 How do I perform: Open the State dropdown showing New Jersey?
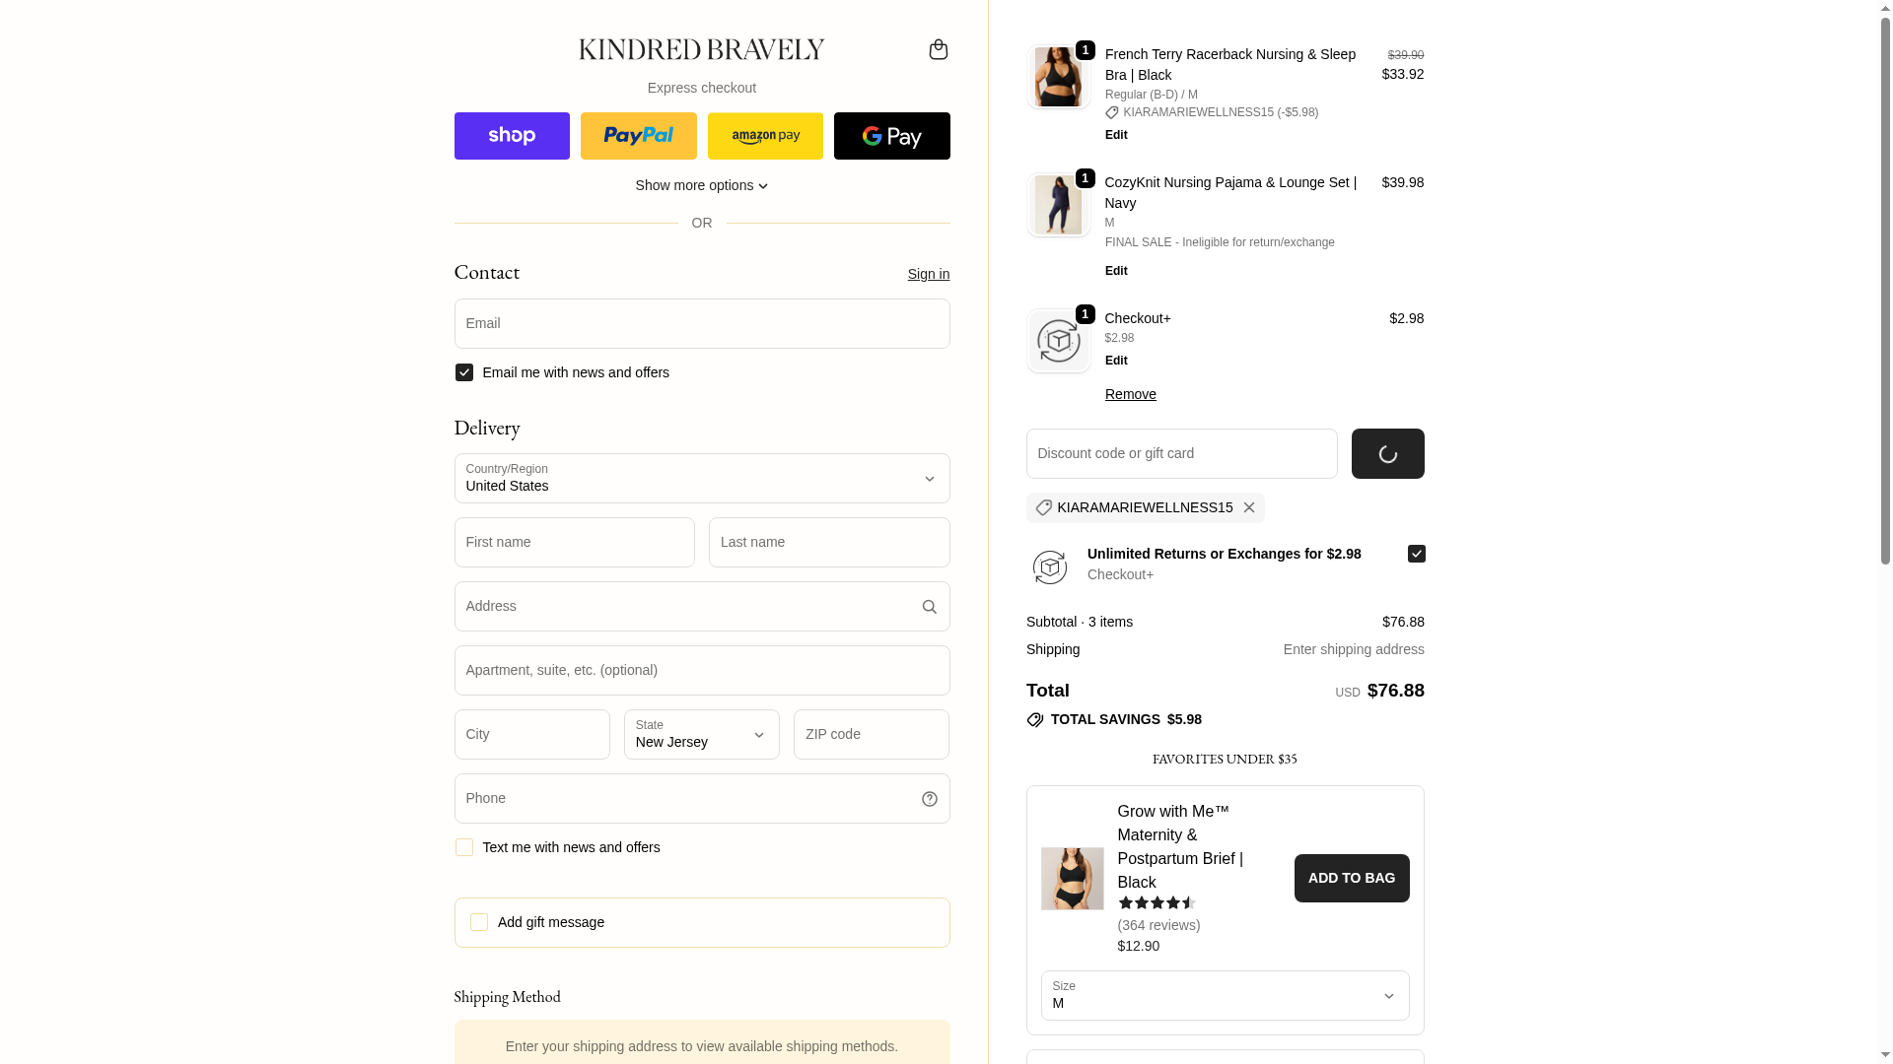(x=702, y=735)
